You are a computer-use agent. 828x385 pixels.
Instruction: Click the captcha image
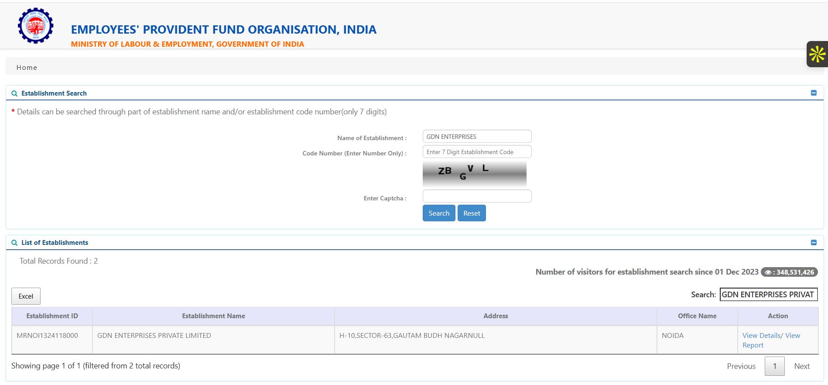(474, 174)
